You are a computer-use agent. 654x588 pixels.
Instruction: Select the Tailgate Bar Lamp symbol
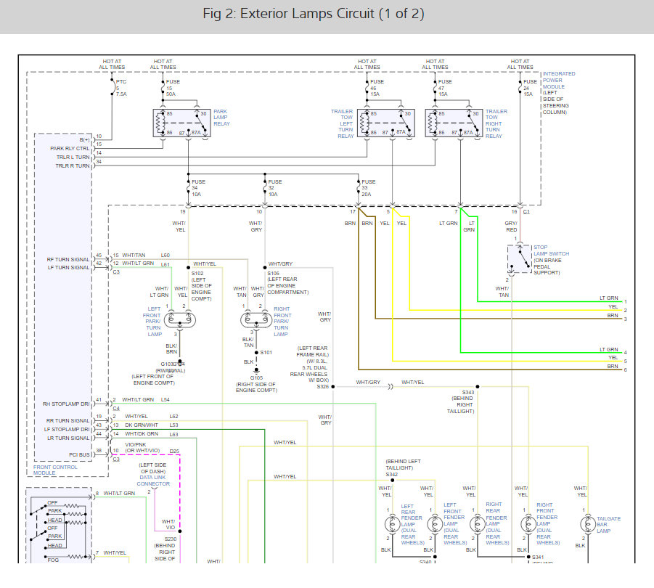pos(587,524)
